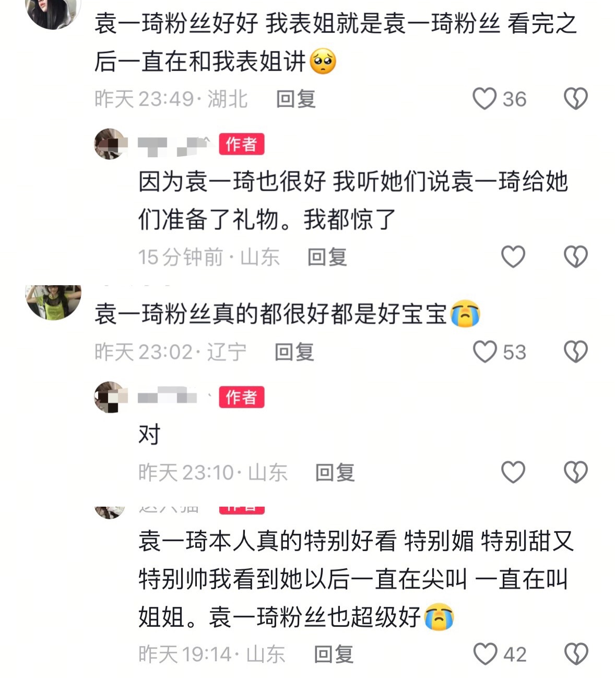Dislike the Liaoning comment from 23:02
Screen dimensions: 615x678
pyautogui.click(x=576, y=352)
